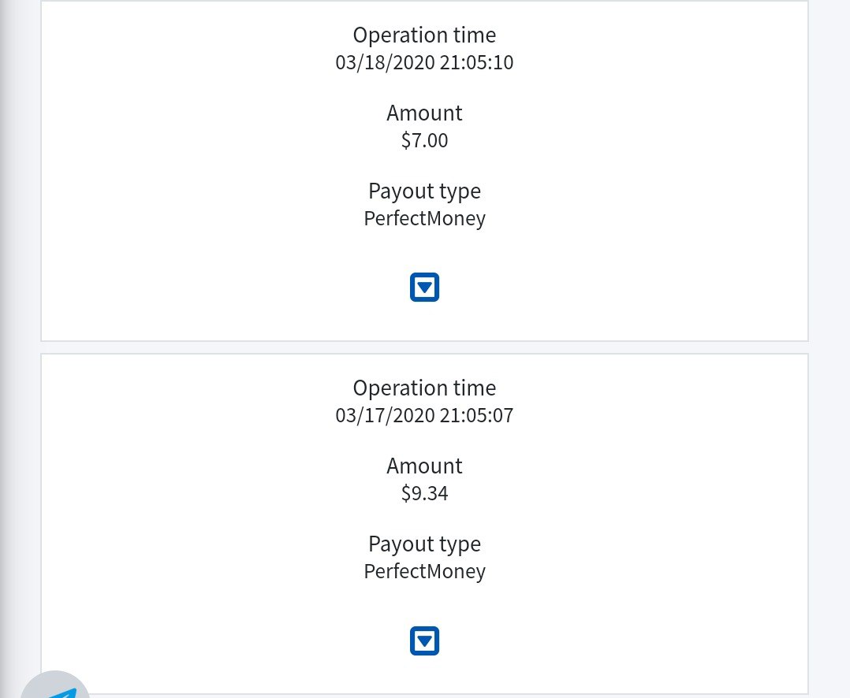Click the Amount label above $7.00
850x698 pixels.
pyautogui.click(x=424, y=113)
